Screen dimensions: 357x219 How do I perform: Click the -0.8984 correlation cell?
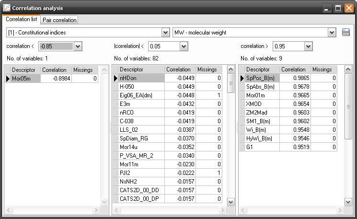point(56,79)
